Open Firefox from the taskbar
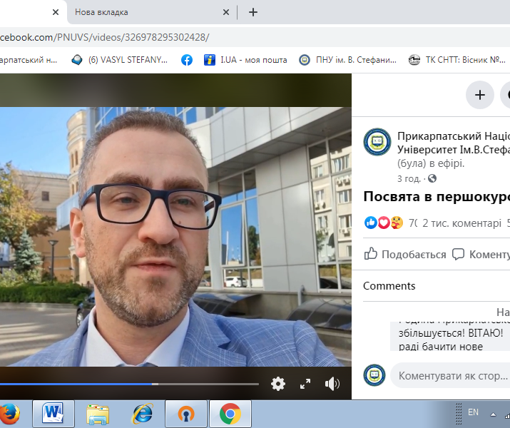Image resolution: width=510 pixels, height=428 pixels. pyautogui.click(x=9, y=414)
